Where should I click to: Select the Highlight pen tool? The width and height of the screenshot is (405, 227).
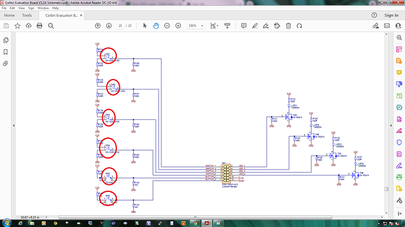(x=255, y=26)
